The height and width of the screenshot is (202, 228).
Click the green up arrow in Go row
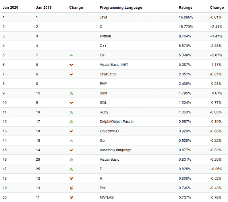[71, 140]
